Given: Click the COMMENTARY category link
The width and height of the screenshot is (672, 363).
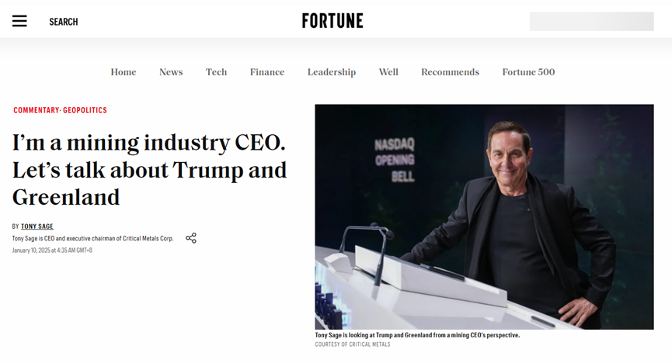Looking at the screenshot, I should pos(36,110).
